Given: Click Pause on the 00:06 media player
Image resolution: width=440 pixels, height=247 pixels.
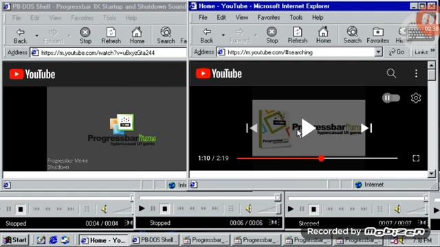Looking at the screenshot, I should [x=153, y=209].
